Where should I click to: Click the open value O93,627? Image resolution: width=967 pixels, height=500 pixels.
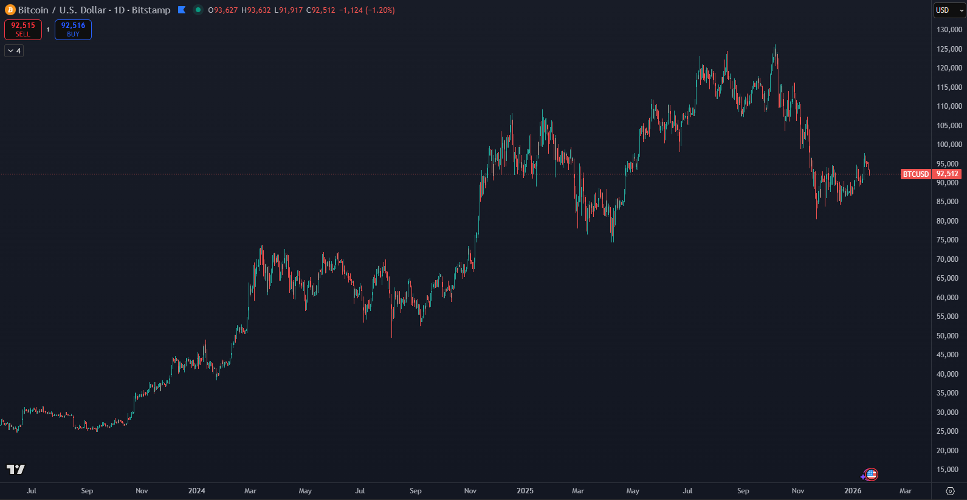223,10
